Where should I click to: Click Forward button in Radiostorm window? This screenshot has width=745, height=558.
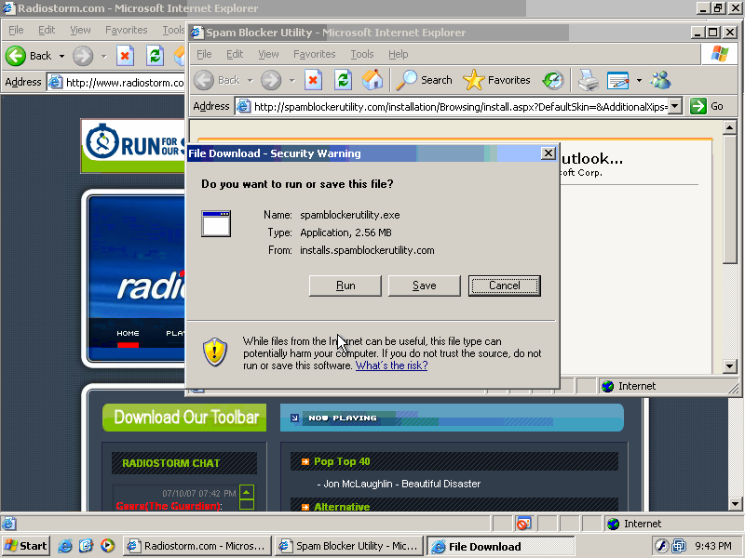point(83,56)
